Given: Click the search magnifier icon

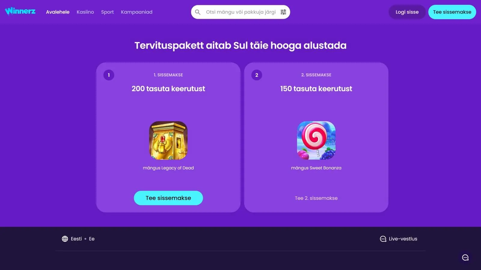Looking at the screenshot, I should [198, 12].
